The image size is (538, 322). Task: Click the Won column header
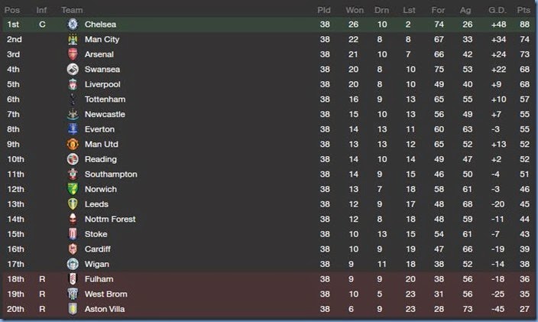[355, 10]
